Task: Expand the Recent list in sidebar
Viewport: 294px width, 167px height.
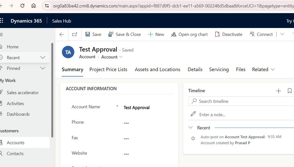Action: 43,57
